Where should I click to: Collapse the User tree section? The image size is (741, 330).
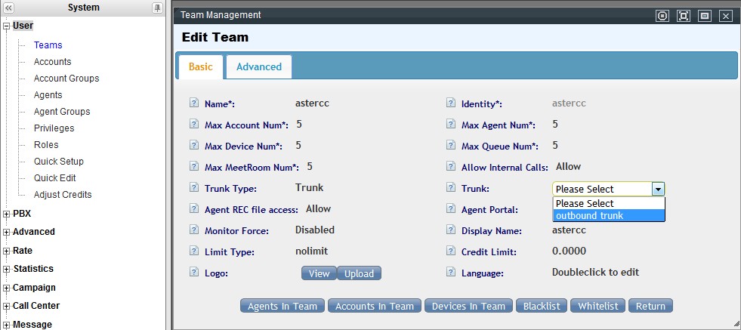[x=7, y=26]
